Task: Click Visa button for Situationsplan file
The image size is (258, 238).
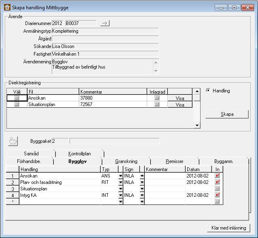Action: (x=180, y=104)
